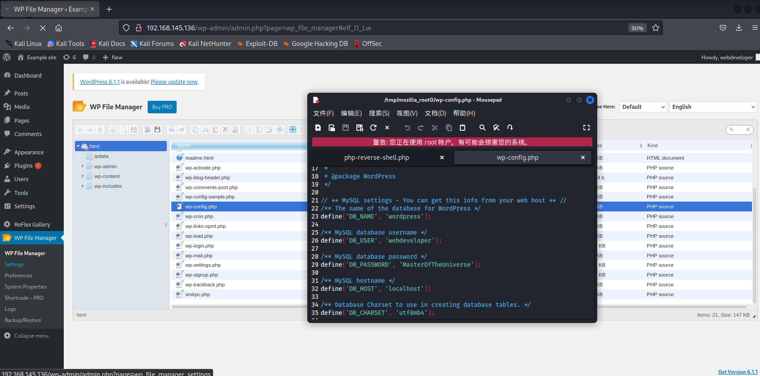The image size is (760, 376).
Task: Close document via Mousepad toolbar X
Action: (x=387, y=128)
